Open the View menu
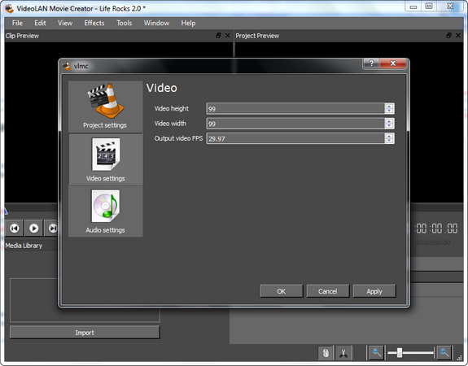Image resolution: width=468 pixels, height=366 pixels. click(x=65, y=23)
